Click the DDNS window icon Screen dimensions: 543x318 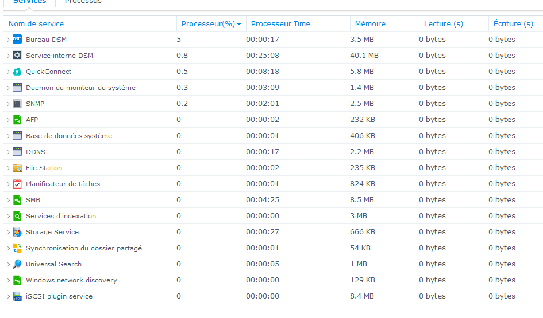[x=17, y=152]
